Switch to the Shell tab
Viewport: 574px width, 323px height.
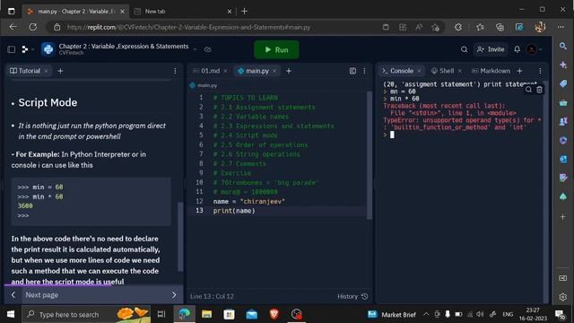[x=443, y=71]
